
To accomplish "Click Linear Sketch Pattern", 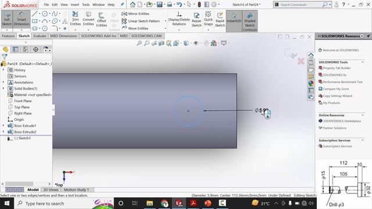I will click(141, 21).
